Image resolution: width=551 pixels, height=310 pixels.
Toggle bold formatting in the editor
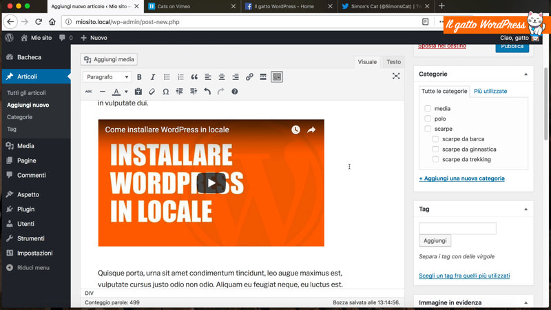[139, 77]
